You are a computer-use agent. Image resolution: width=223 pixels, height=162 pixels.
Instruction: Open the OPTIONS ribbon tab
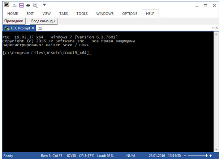pyautogui.click(x=130, y=14)
